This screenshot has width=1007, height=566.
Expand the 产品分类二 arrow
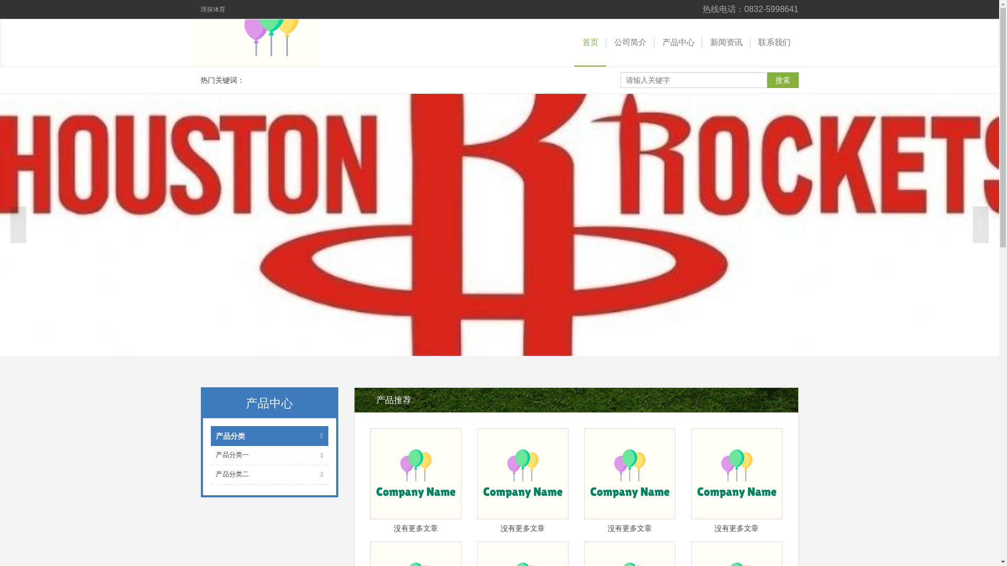[322, 475]
